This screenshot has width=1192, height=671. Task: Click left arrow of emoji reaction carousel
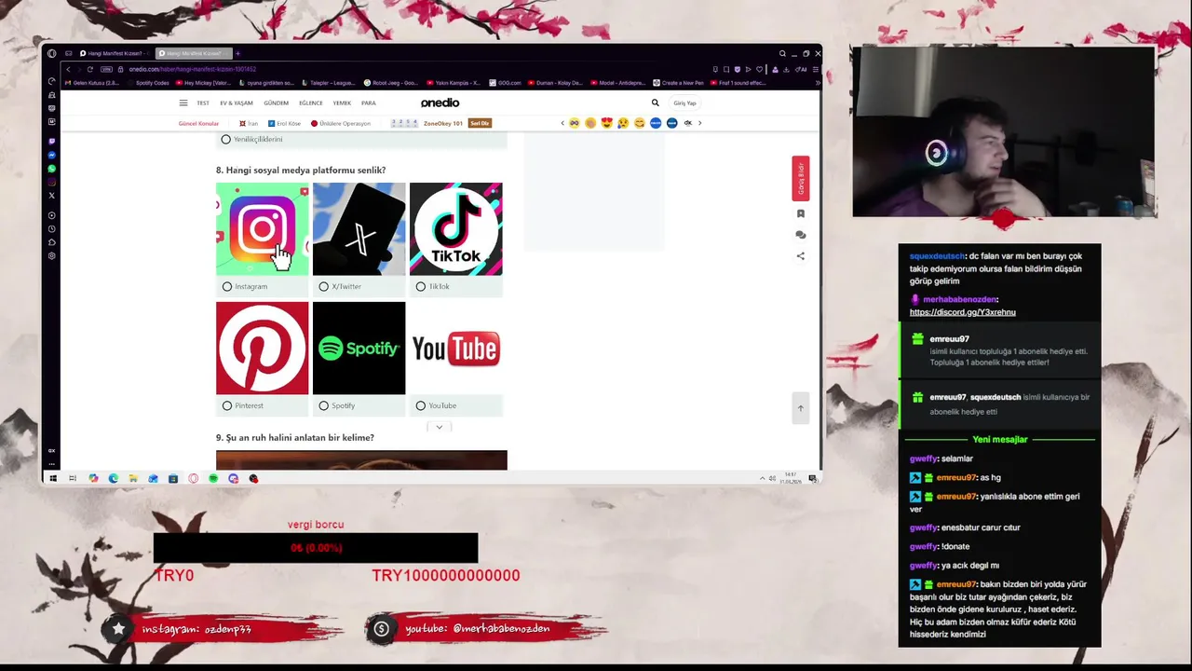[x=562, y=123]
